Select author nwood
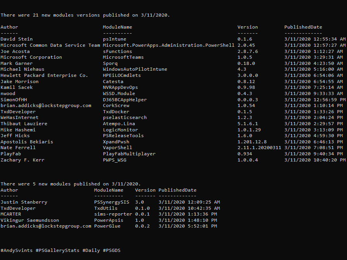 [8, 93]
